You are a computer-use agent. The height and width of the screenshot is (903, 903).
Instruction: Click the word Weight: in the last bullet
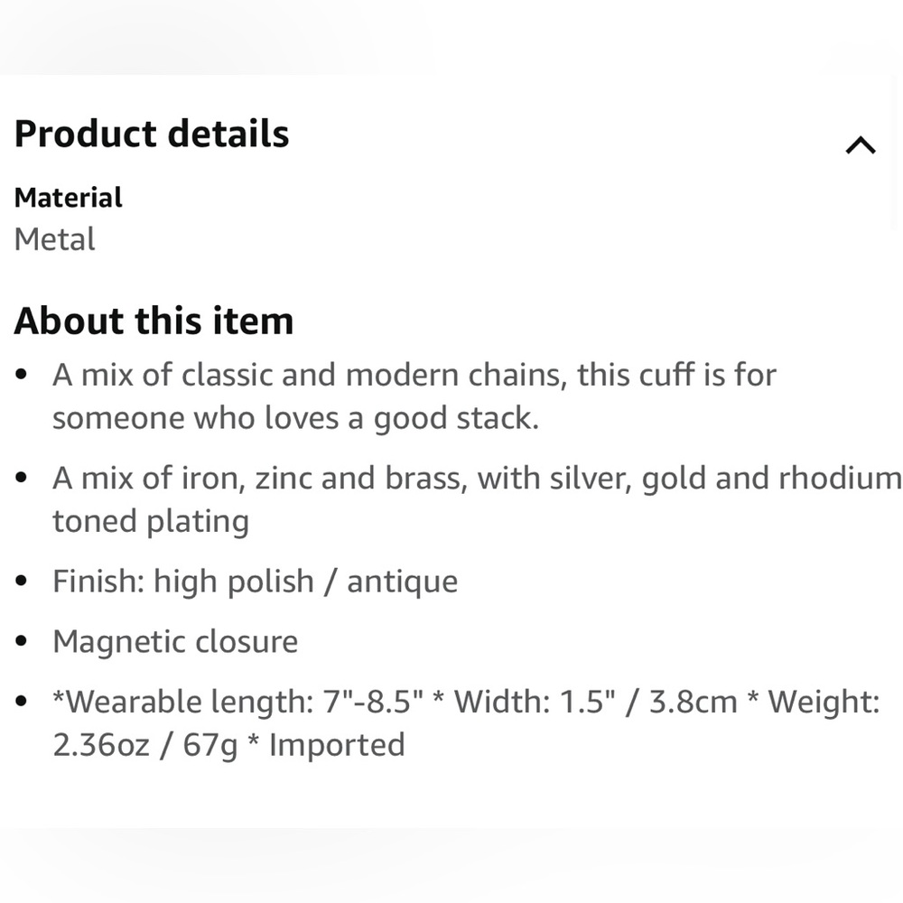coord(824,702)
